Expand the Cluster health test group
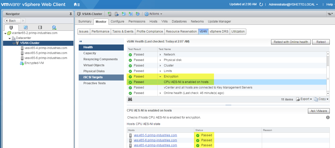The height and width of the screenshot is (148, 335). (160, 65)
